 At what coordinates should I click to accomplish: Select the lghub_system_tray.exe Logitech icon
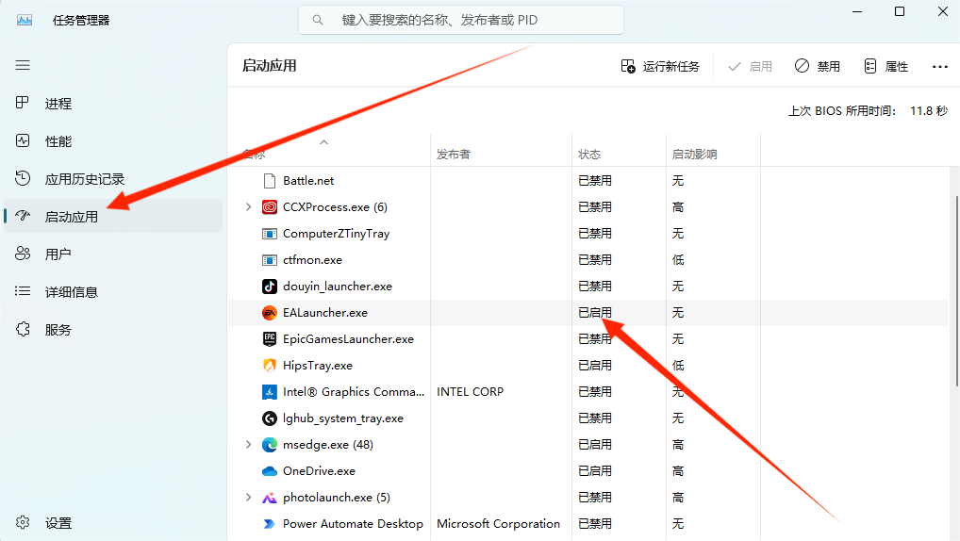270,418
